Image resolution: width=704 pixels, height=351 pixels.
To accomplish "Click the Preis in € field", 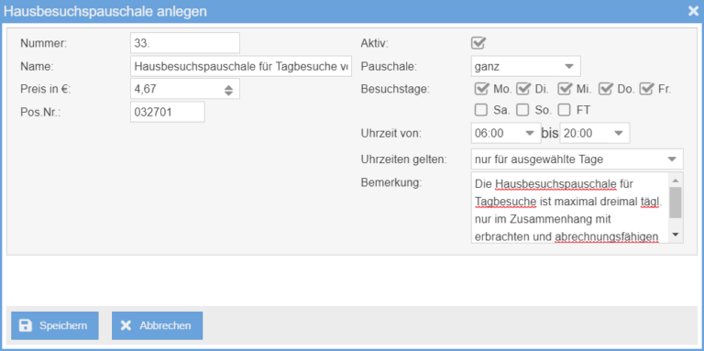I will coord(185,89).
